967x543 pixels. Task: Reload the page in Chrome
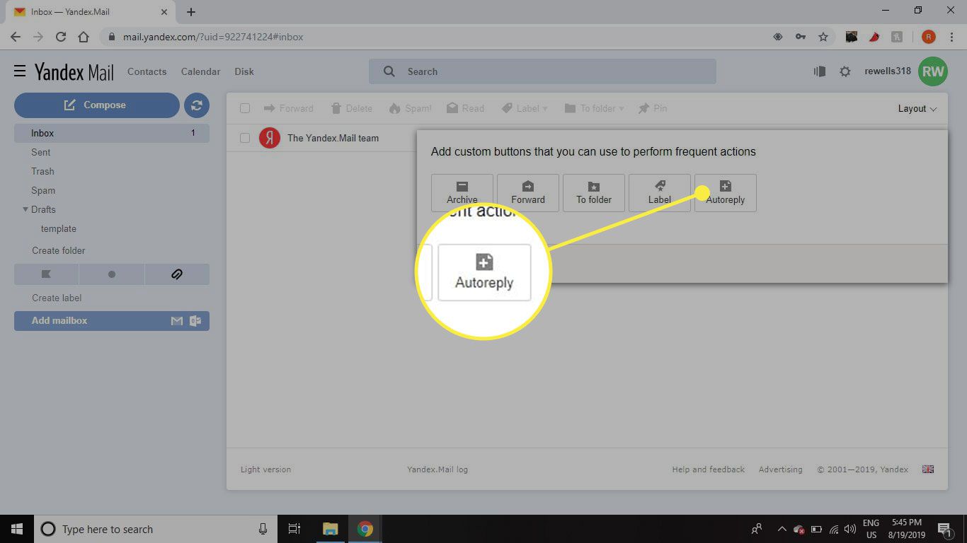click(x=61, y=37)
